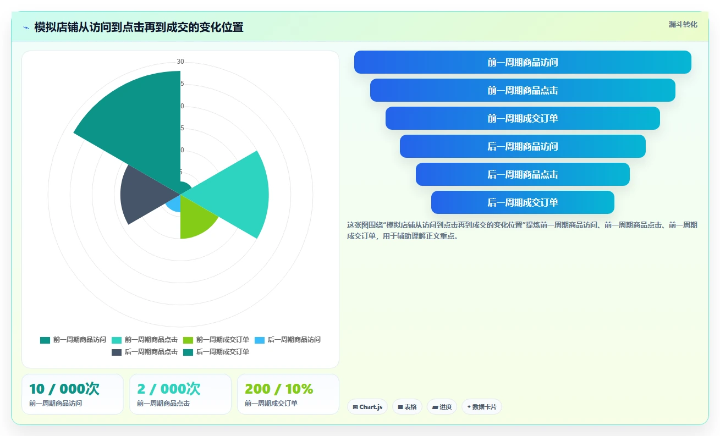Click the 2 / 000次 stat card

click(x=180, y=394)
